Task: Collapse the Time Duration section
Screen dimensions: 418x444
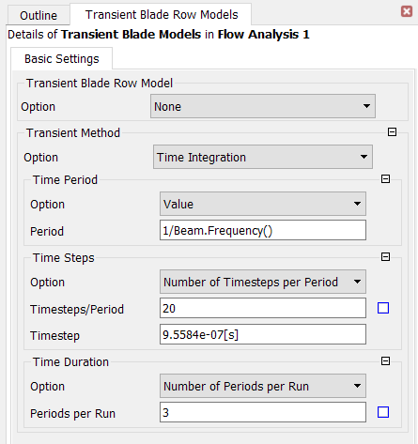Action: tap(385, 361)
